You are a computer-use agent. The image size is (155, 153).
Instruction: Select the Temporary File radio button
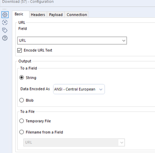pyautogui.click(x=22, y=121)
